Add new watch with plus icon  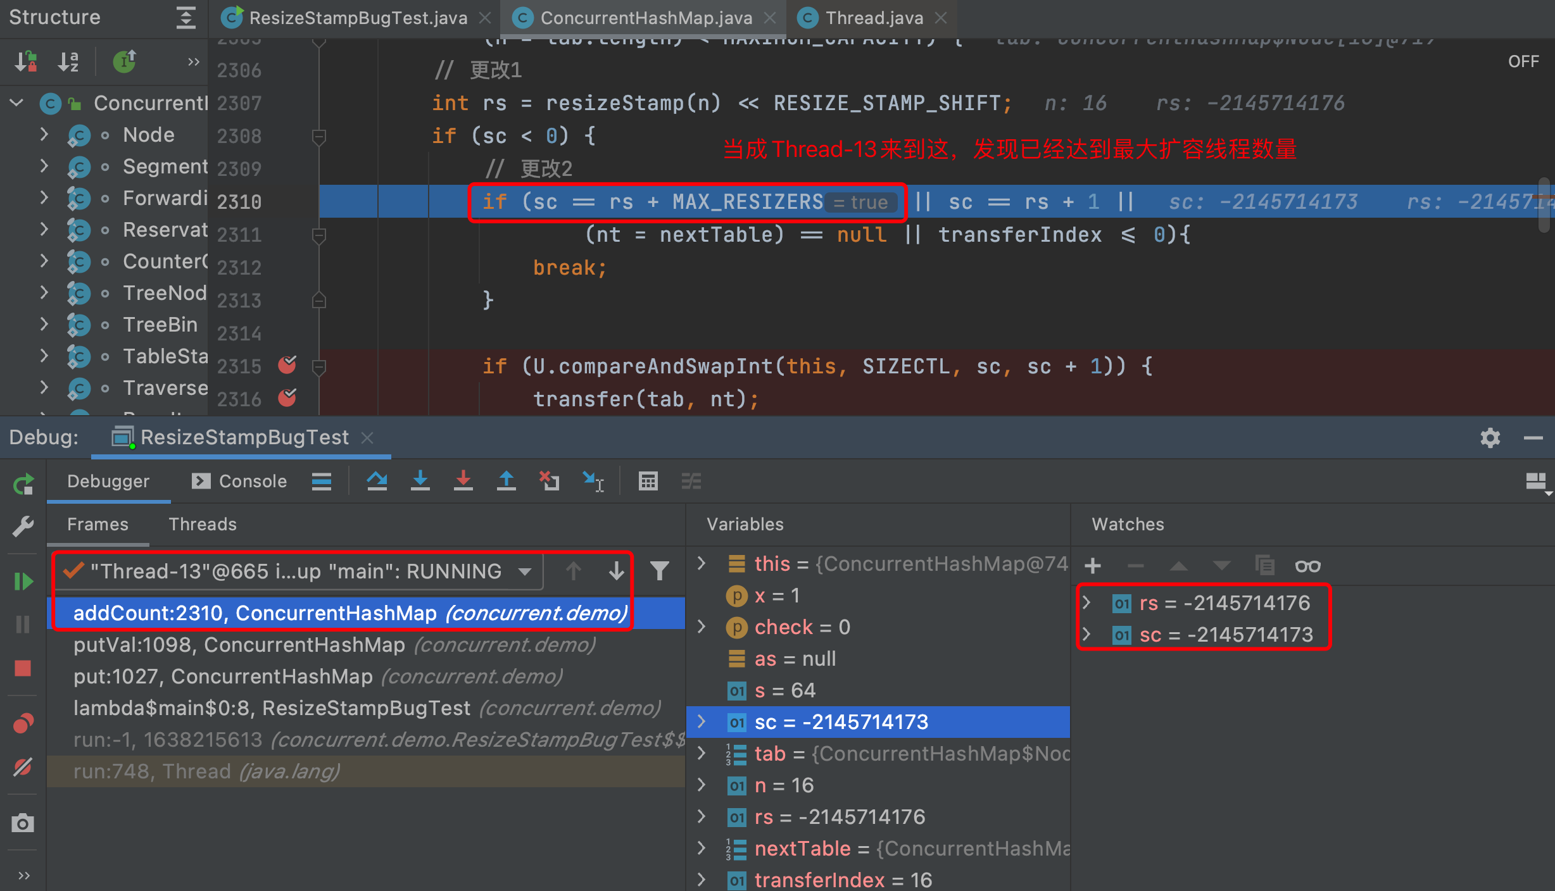click(1093, 566)
